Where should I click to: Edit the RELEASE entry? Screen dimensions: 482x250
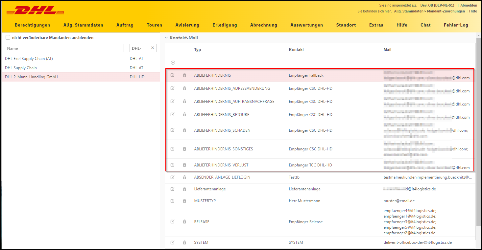(x=173, y=221)
